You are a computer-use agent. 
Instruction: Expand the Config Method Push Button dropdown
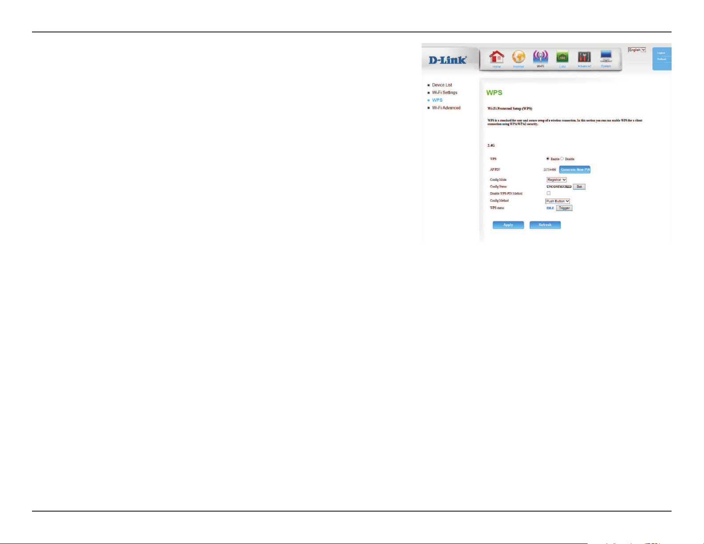pyautogui.click(x=557, y=201)
